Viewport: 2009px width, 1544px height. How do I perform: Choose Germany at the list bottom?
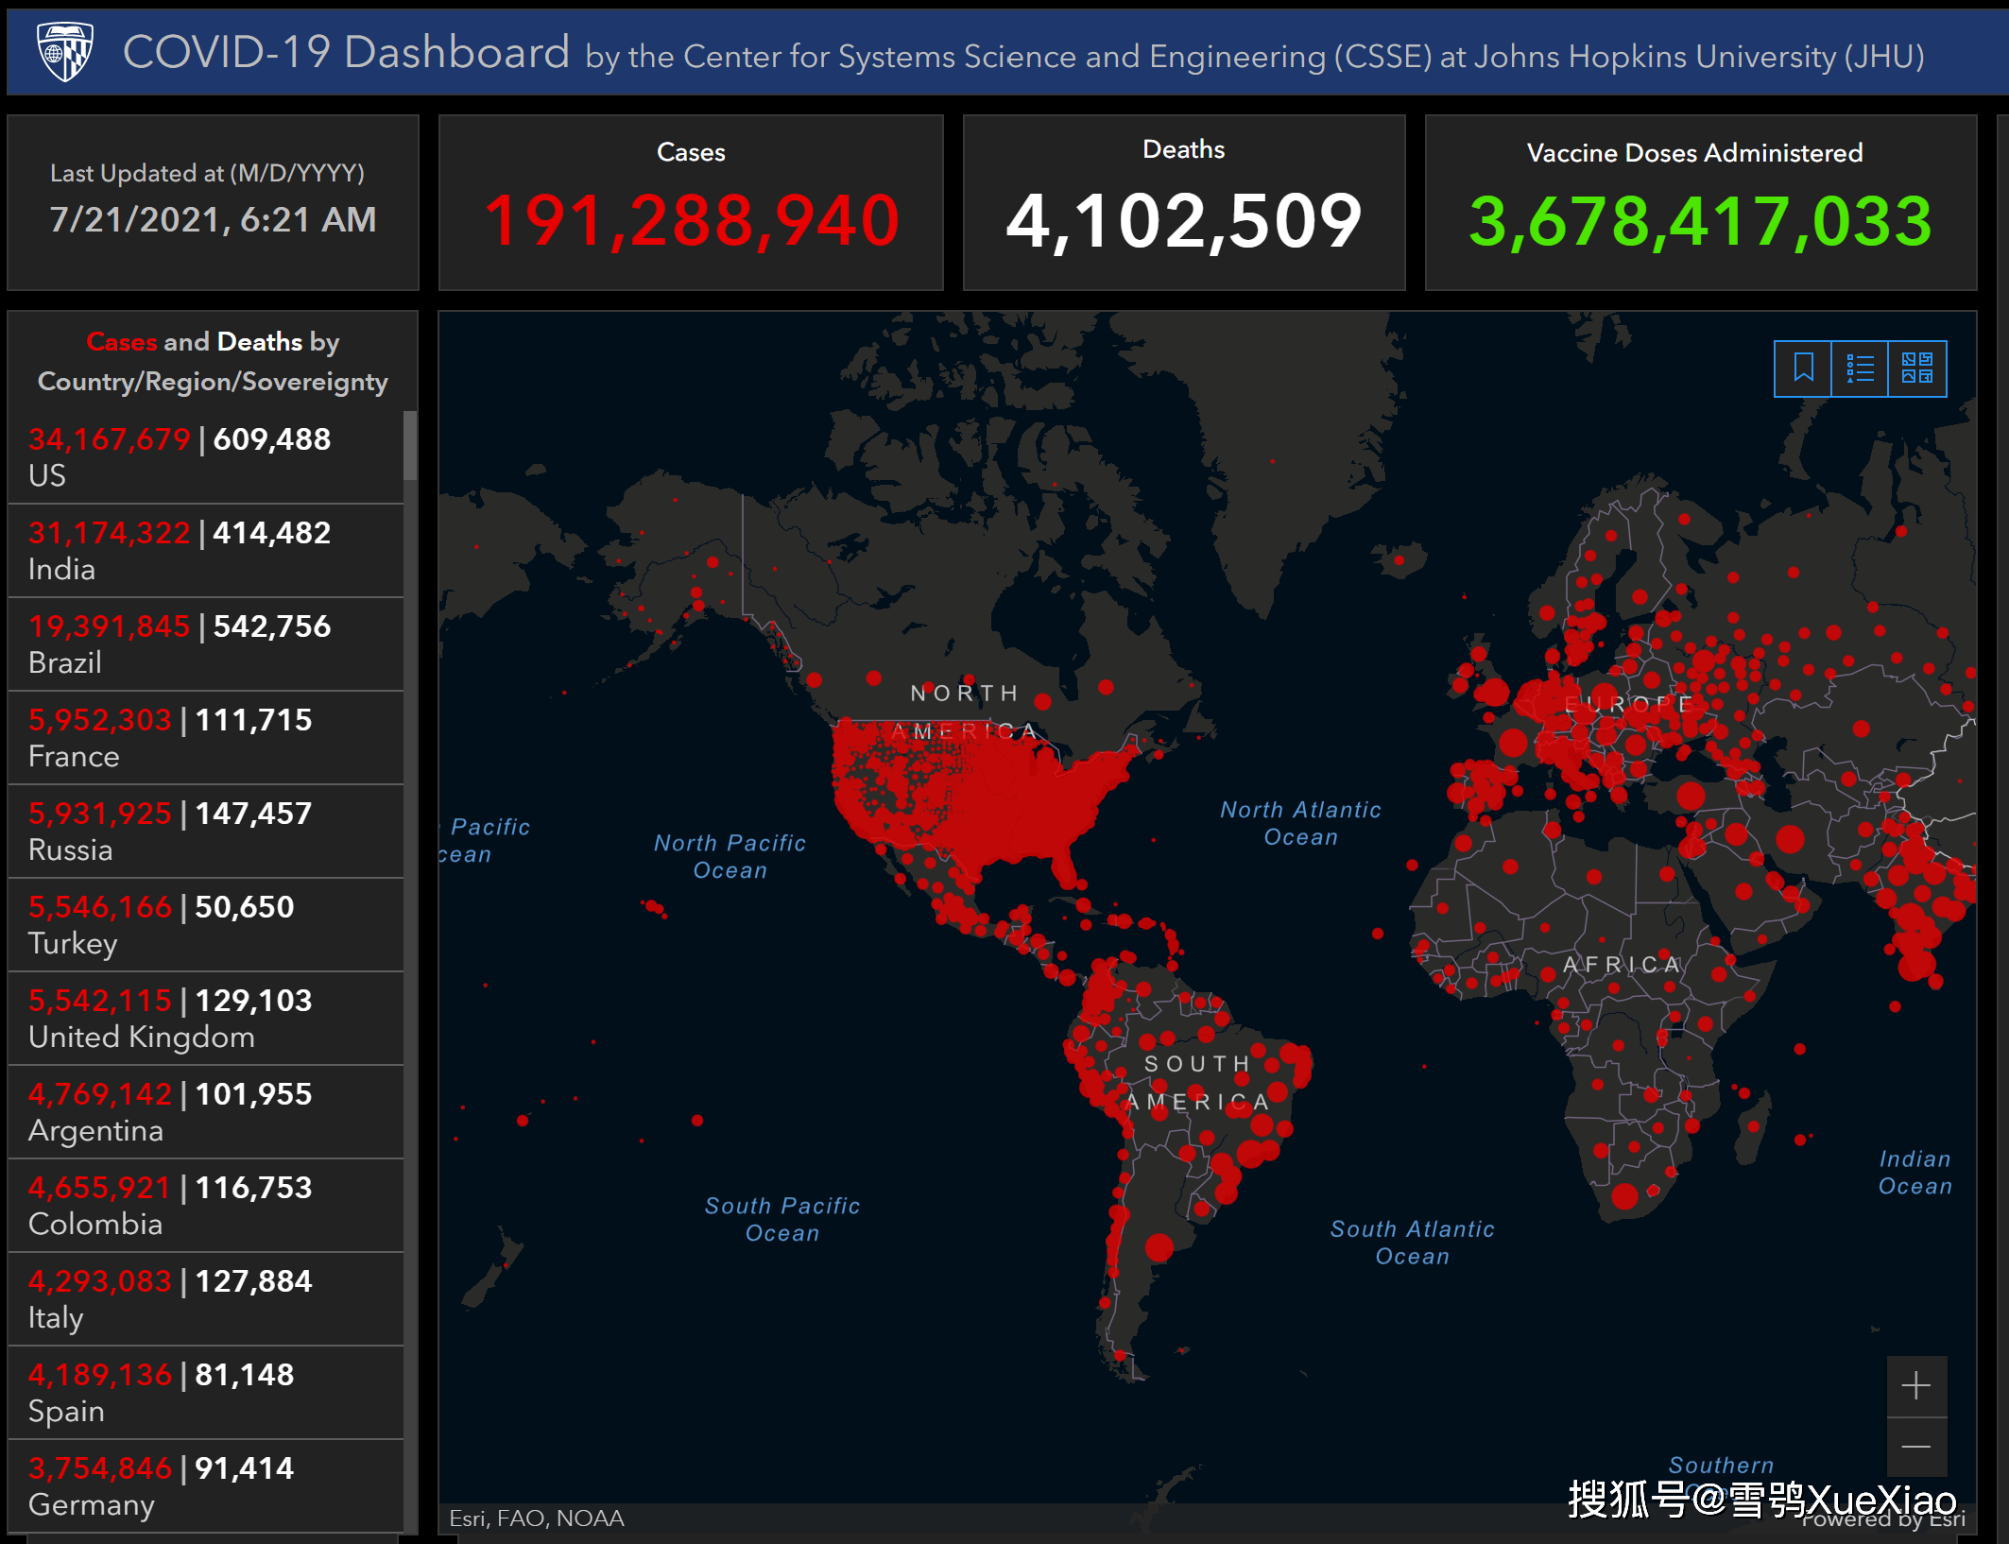click(206, 1485)
